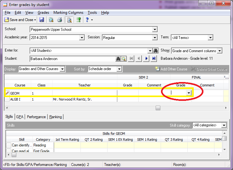The height and width of the screenshot is (170, 233).
Task: Click grades grid scroll left arrow
Action: (x=7, y=108)
